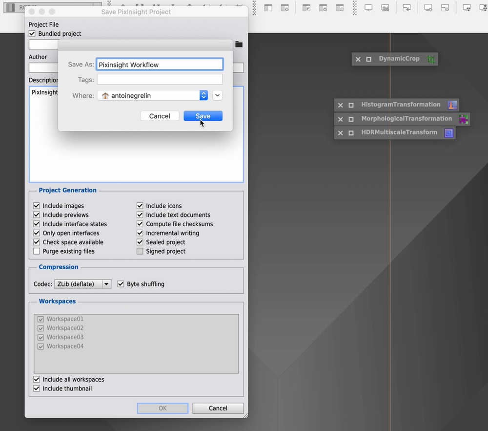Click the MorphologicalTransformation puzzle-piece icon
Screen dimensions: 488x431
[x=464, y=118]
